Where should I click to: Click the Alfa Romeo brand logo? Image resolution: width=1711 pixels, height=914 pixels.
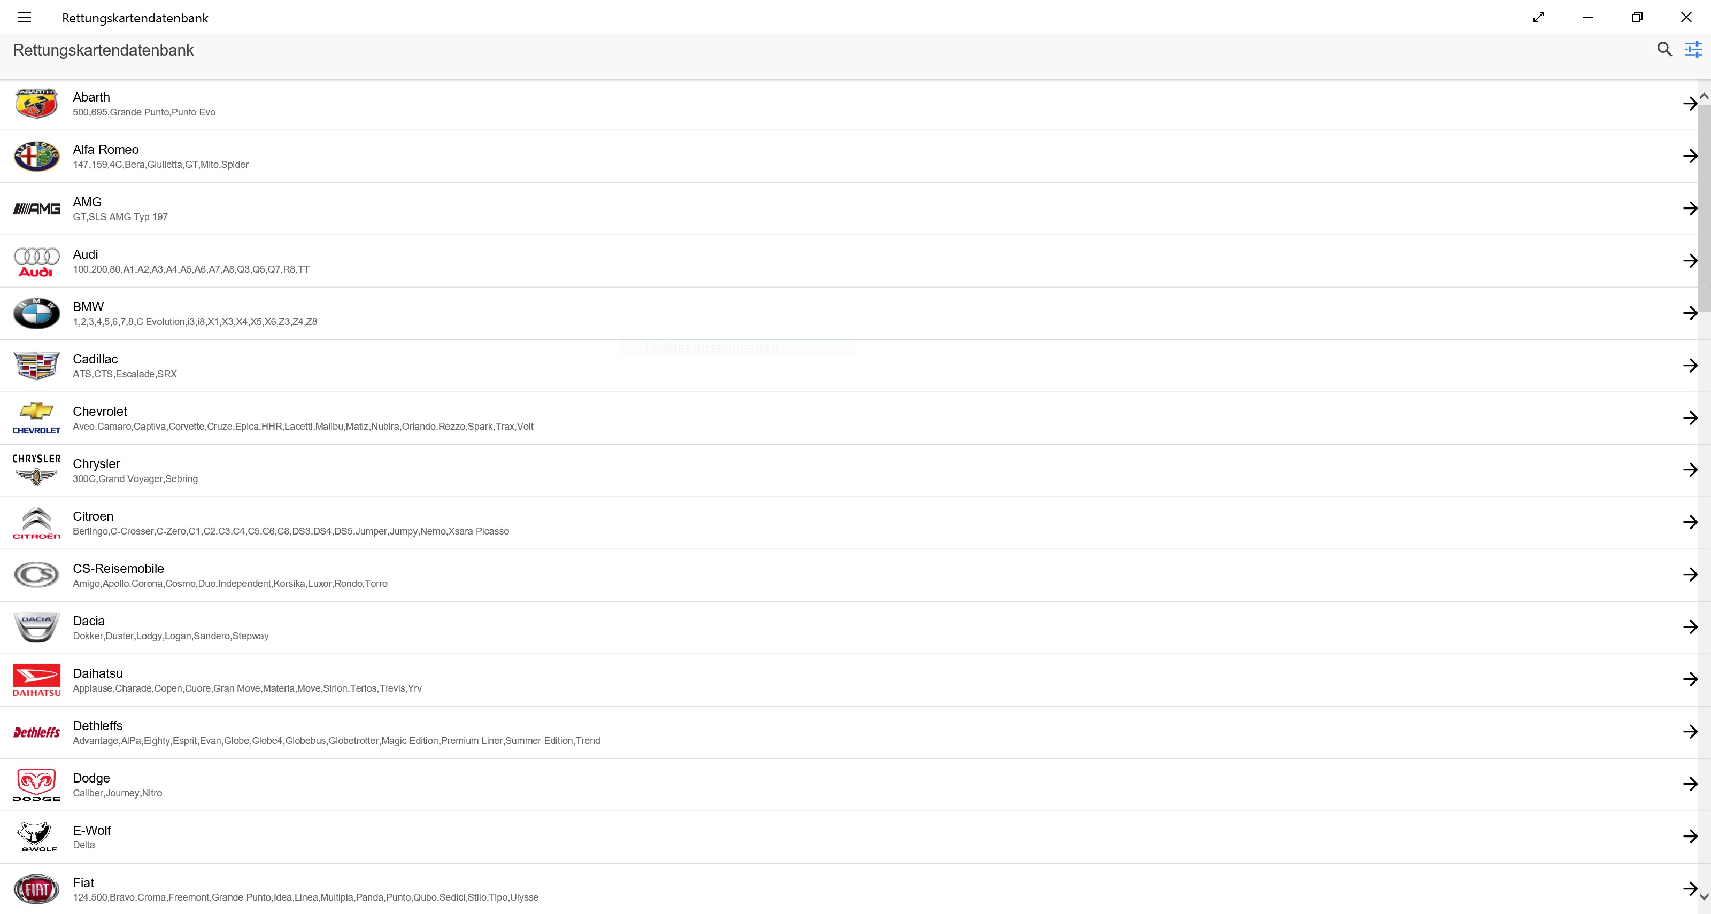tap(36, 156)
